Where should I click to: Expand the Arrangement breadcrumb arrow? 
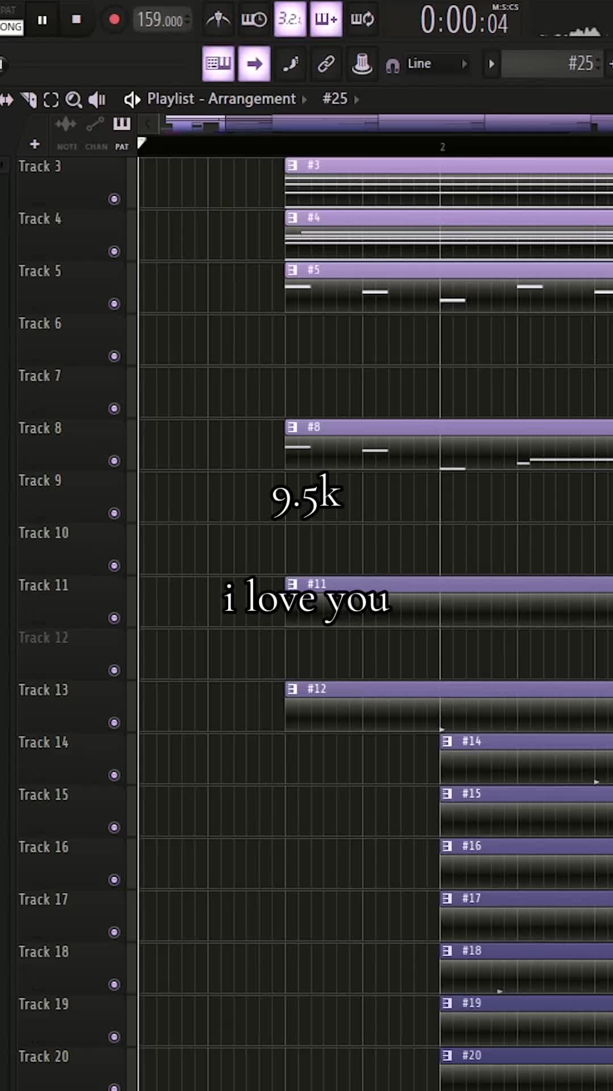(305, 99)
